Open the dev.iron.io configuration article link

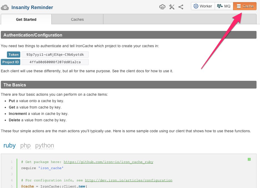[128, 180]
